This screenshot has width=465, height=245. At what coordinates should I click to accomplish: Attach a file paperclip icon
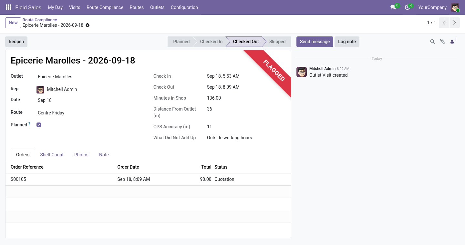442,42
